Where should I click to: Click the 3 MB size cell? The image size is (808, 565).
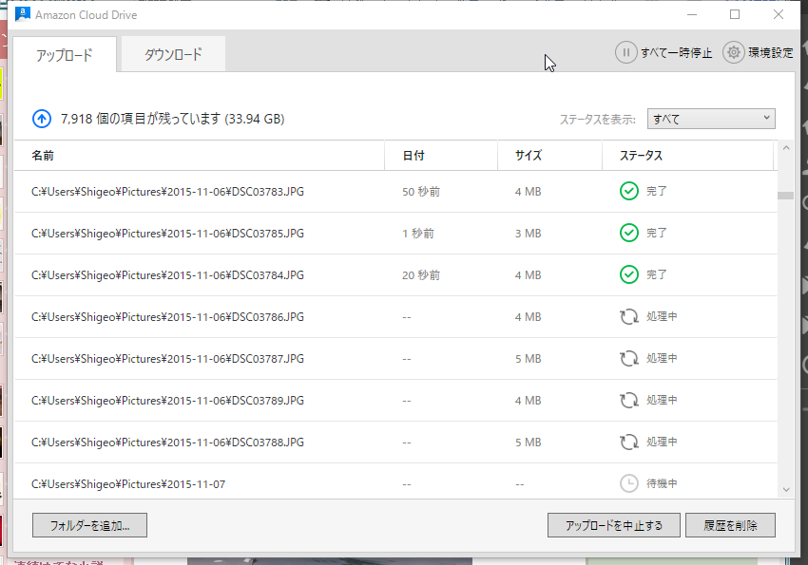click(528, 234)
